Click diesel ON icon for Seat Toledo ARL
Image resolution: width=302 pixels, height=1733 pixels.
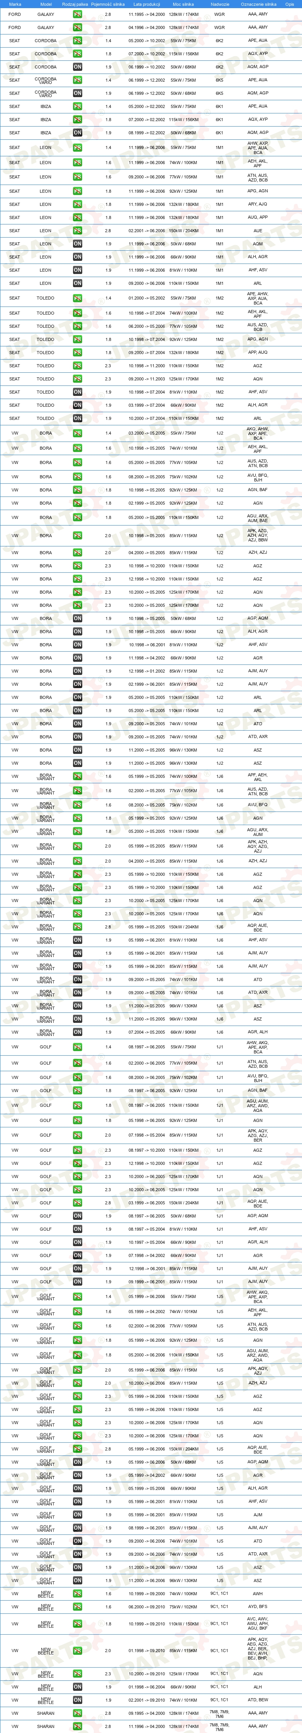[78, 418]
